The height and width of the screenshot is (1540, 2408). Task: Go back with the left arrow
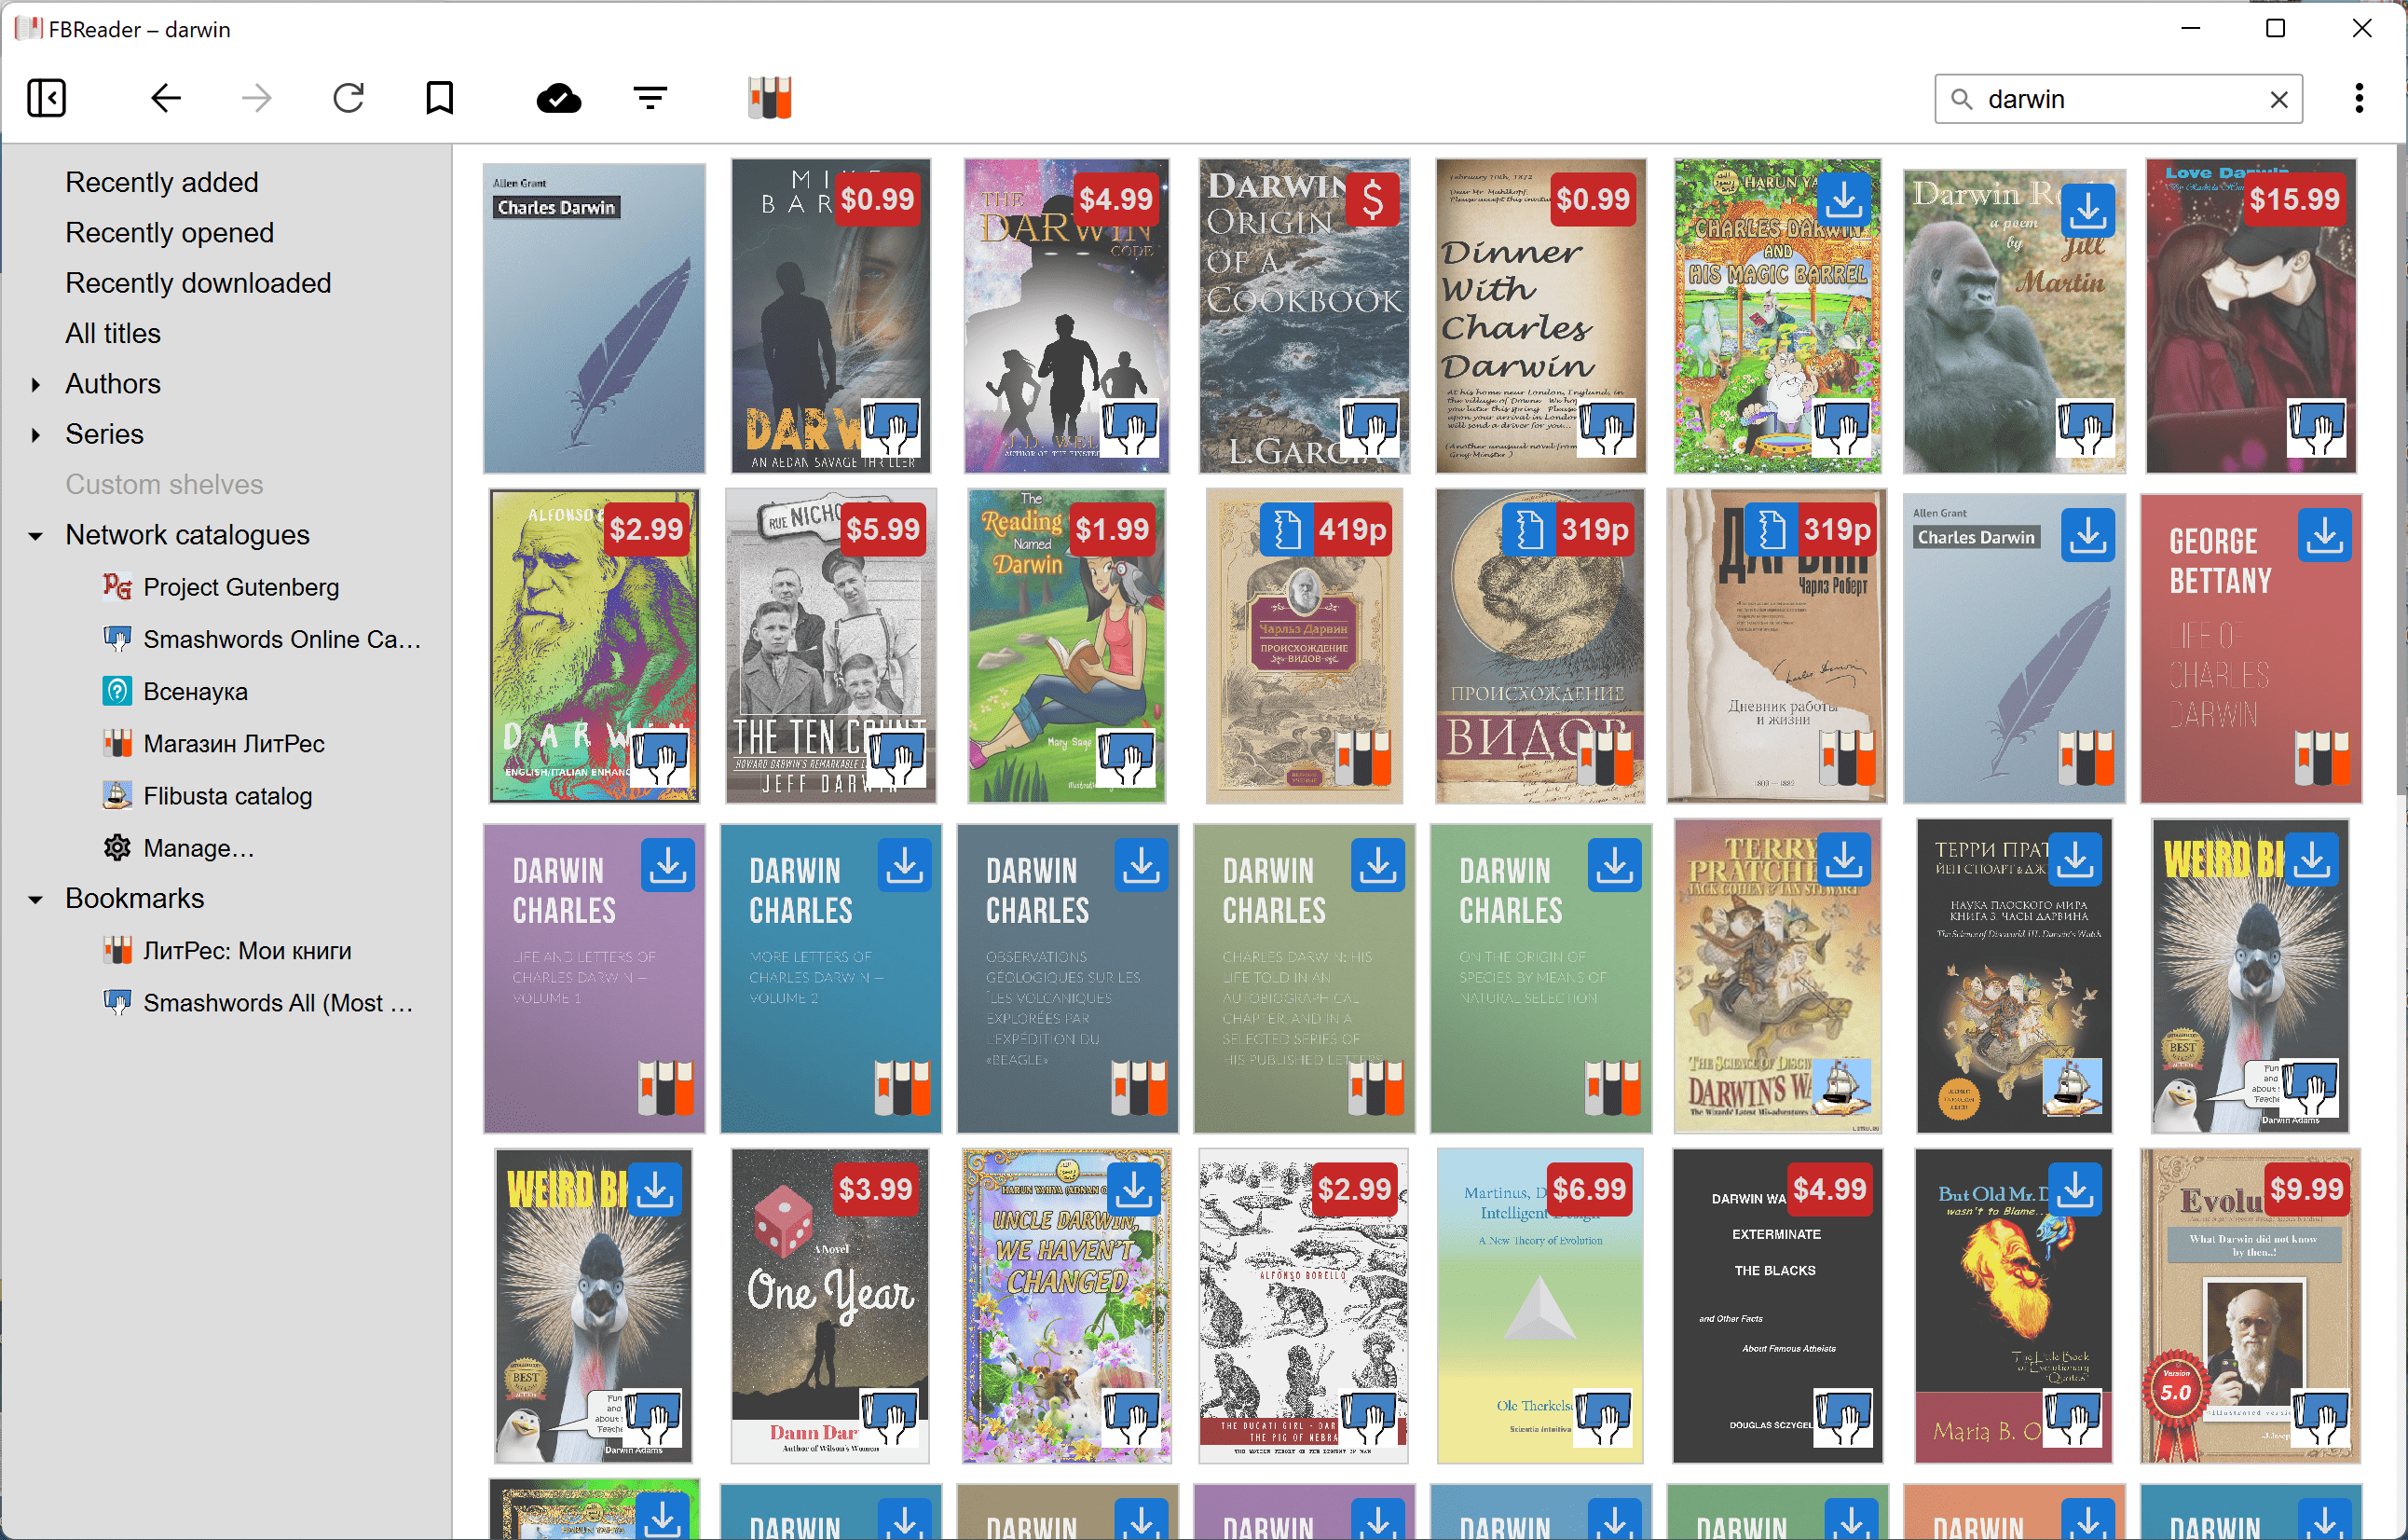tap(166, 98)
